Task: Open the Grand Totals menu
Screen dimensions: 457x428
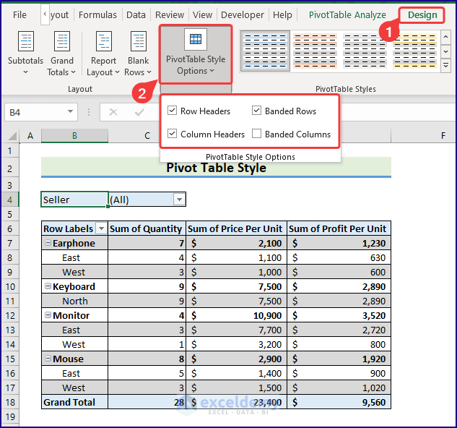Action: click(61, 54)
